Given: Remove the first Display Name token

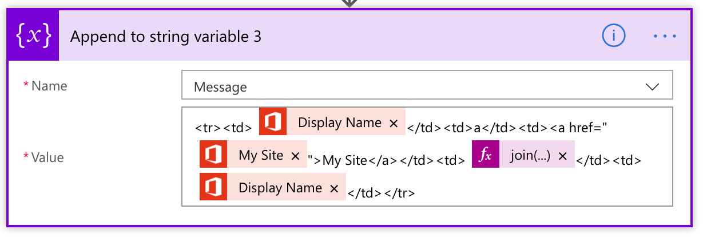Looking at the screenshot, I should pos(394,123).
